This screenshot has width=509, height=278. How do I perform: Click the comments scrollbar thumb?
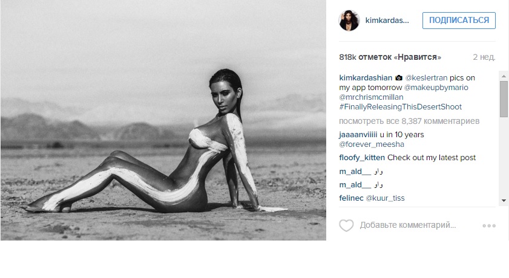click(x=504, y=99)
